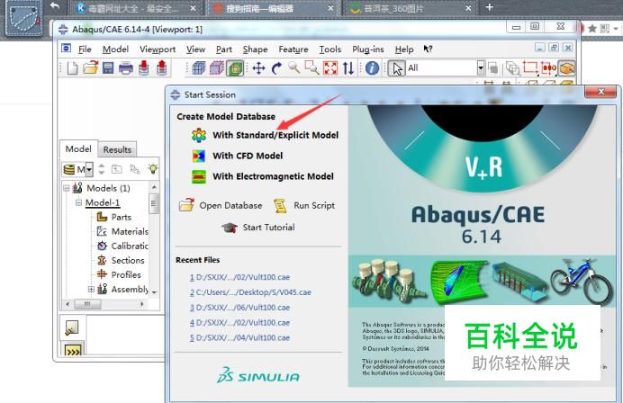Screen dimensions: 623x403
Task: Open a model database via folder icon
Action: (91, 67)
